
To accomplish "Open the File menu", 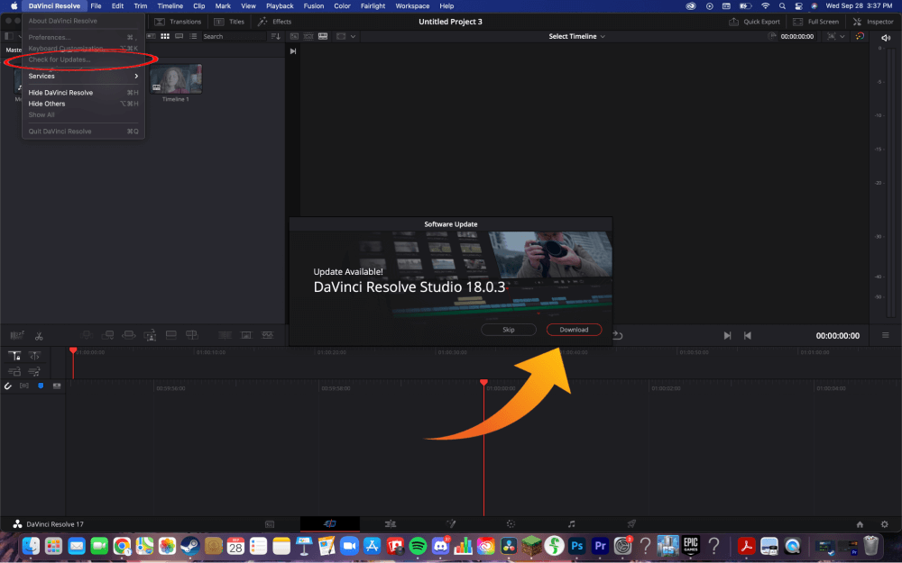I will 96,5.
